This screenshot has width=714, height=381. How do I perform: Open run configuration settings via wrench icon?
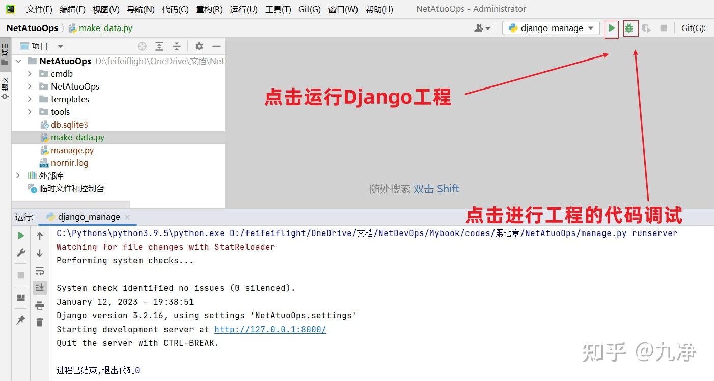[x=21, y=253]
